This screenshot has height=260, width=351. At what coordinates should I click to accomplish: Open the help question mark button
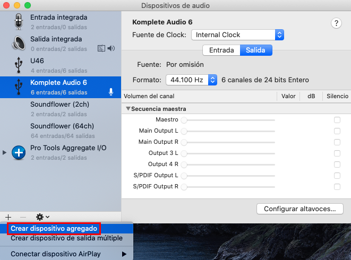click(336, 23)
